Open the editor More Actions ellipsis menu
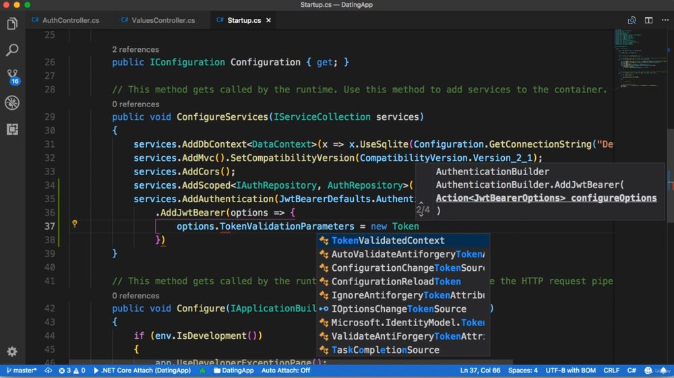Viewport: 674px width, 378px height. [x=665, y=20]
